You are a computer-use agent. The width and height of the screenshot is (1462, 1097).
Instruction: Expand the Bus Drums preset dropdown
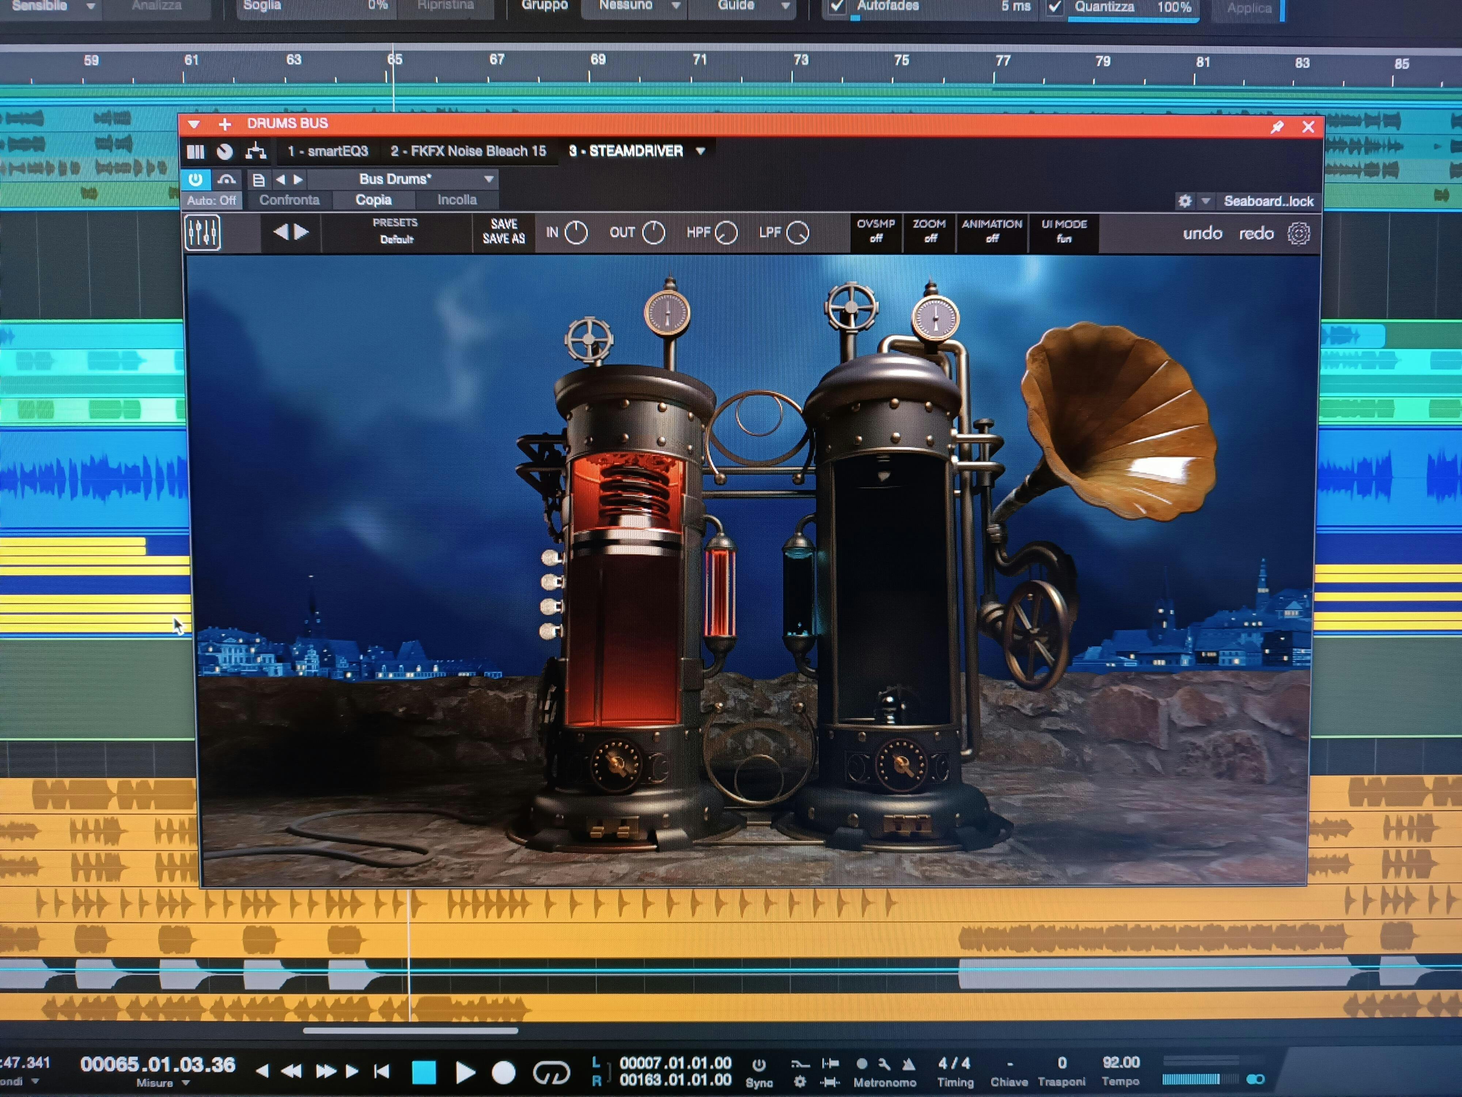tap(488, 179)
